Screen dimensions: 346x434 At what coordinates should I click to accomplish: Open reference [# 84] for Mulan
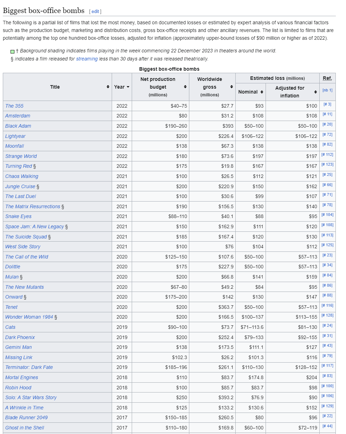327,275
